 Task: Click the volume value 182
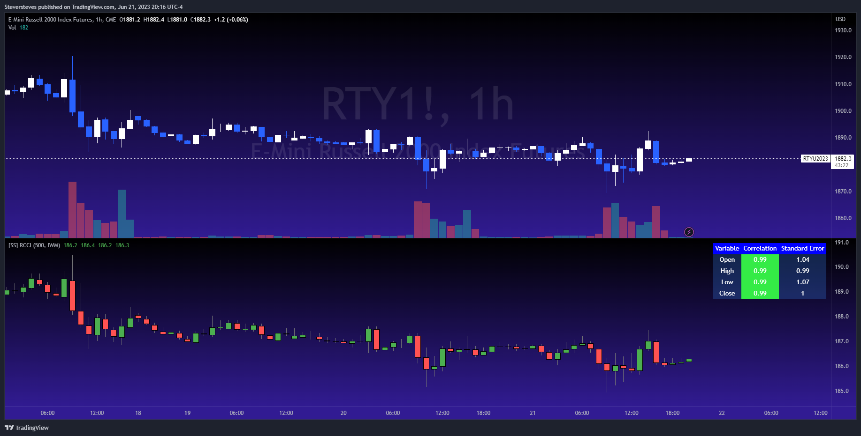coord(24,28)
